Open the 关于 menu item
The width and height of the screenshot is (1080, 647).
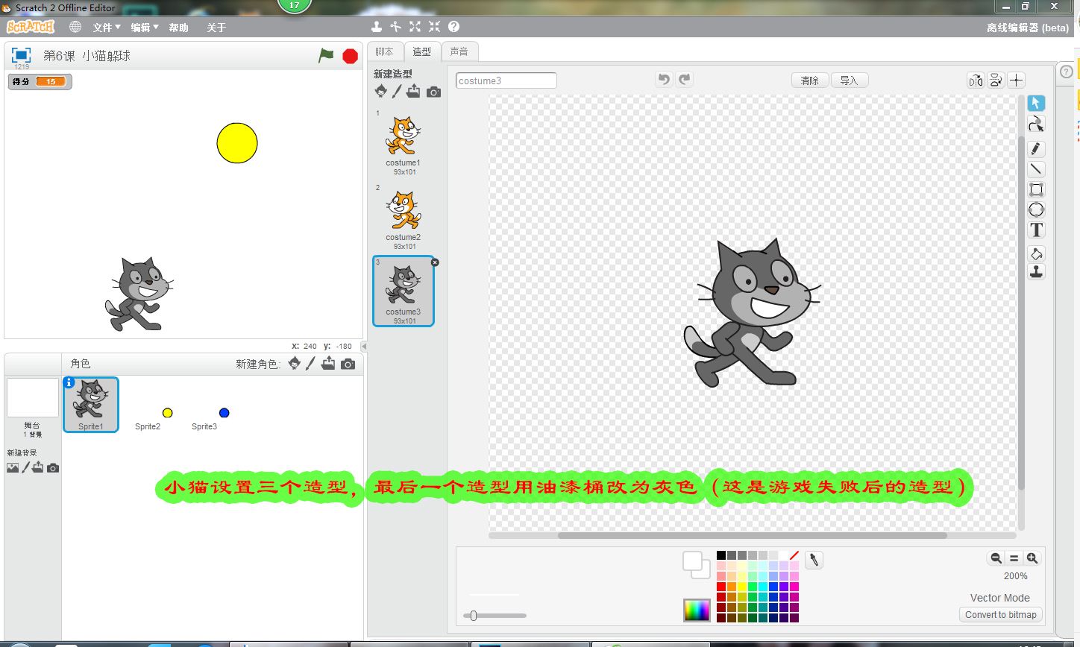(216, 28)
